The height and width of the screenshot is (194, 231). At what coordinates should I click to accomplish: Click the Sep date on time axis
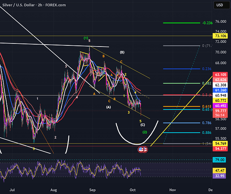[93, 190]
